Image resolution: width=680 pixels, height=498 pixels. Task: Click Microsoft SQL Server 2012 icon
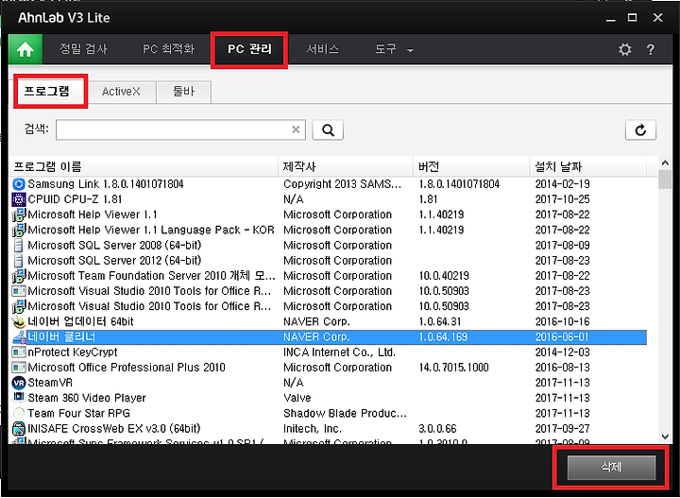pyautogui.click(x=19, y=260)
